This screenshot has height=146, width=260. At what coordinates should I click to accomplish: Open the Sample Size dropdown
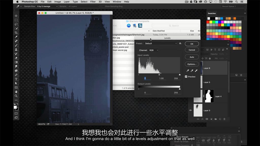coord(47,6)
